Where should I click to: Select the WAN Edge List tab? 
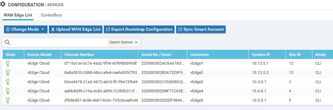click(x=18, y=15)
